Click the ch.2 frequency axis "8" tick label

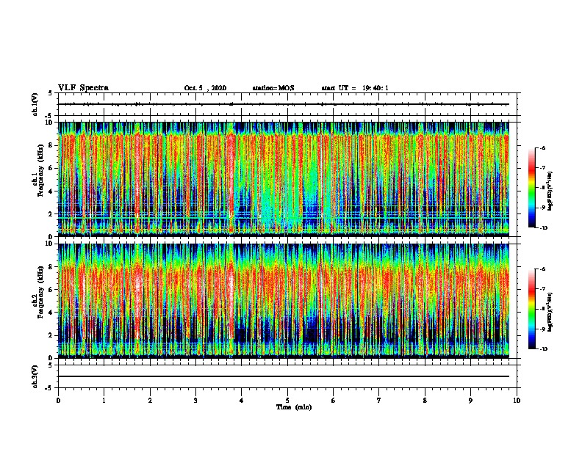coord(51,267)
